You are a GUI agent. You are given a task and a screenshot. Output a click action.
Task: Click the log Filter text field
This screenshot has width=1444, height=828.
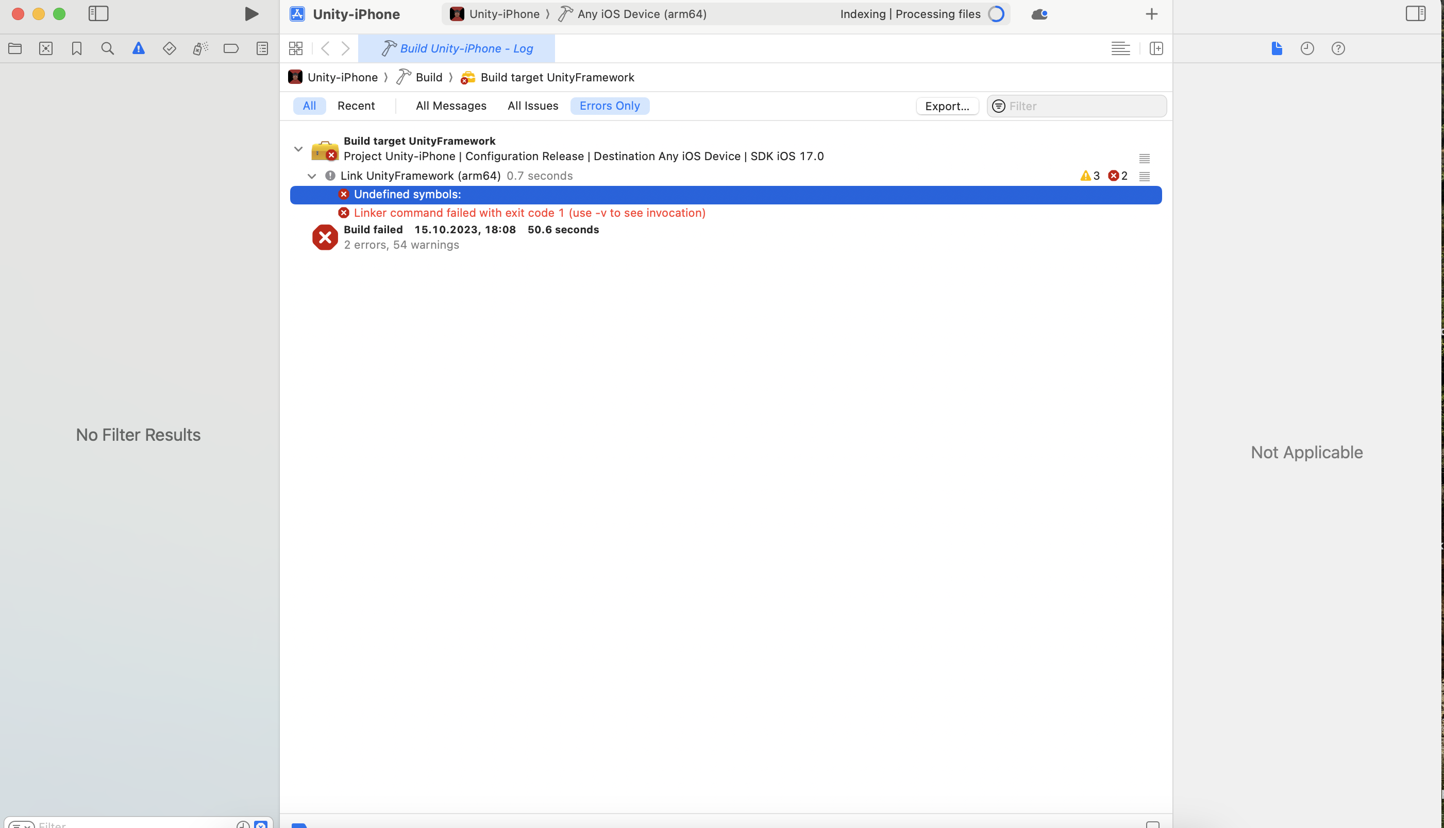[1084, 107]
